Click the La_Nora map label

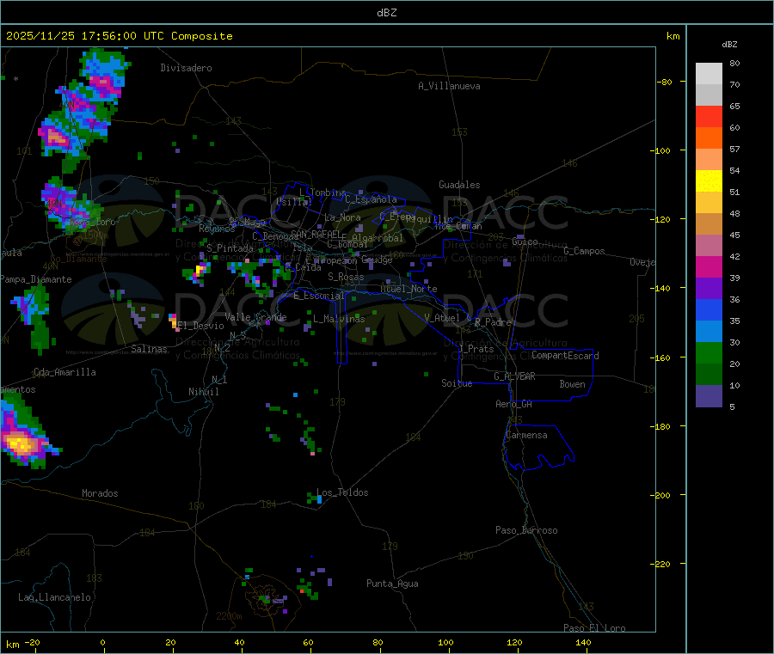tap(343, 217)
